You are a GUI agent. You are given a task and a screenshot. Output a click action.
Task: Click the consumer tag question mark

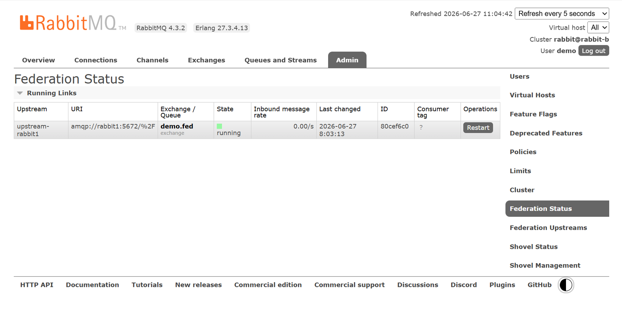click(x=421, y=127)
